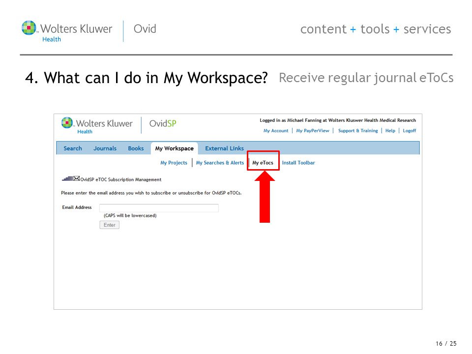Image resolution: width=472 pixels, height=354 pixels.
Task: Click the OvidSP logo text
Action: (163, 123)
